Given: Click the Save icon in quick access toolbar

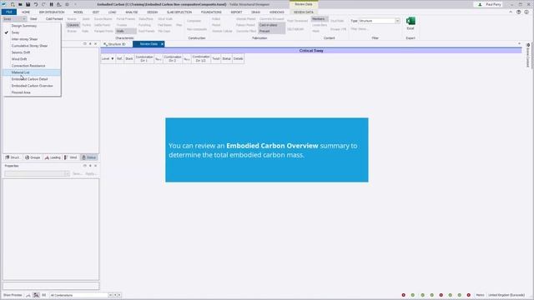Looking at the screenshot, I should [28, 4].
